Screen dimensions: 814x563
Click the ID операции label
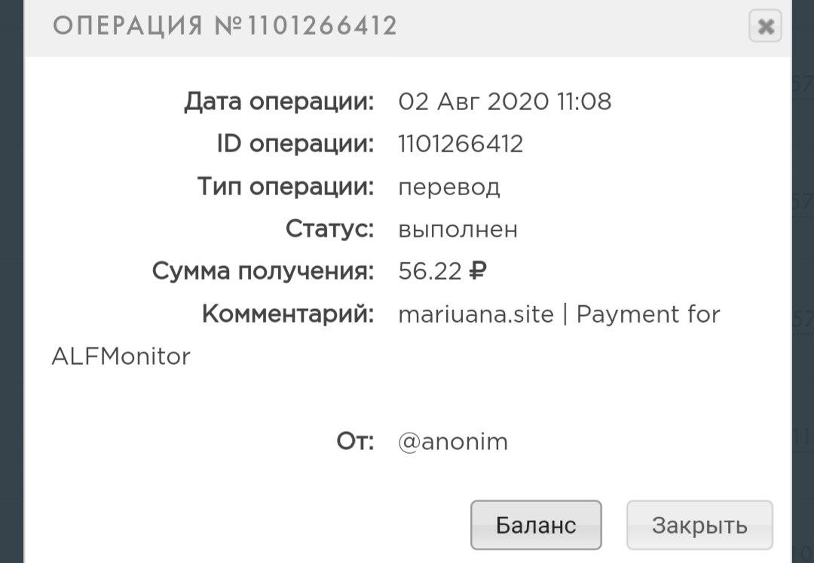(x=295, y=143)
